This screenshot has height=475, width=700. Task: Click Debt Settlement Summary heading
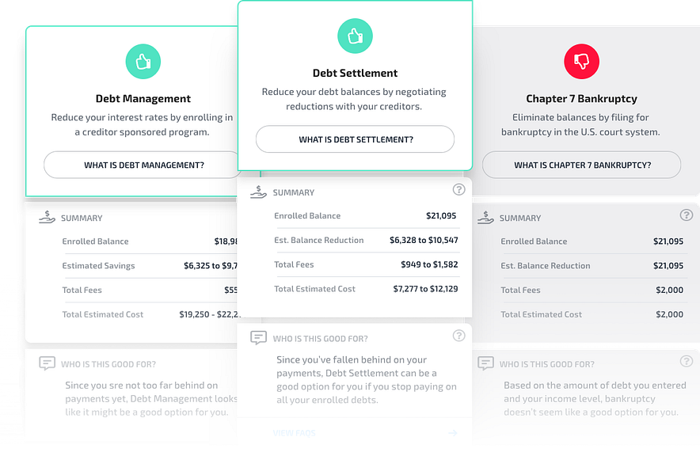(294, 193)
